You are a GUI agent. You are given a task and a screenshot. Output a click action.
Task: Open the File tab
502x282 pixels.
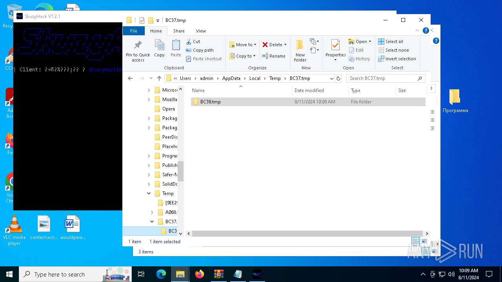[134, 31]
